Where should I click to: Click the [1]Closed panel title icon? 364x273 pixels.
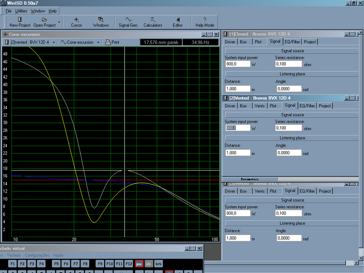225,34
